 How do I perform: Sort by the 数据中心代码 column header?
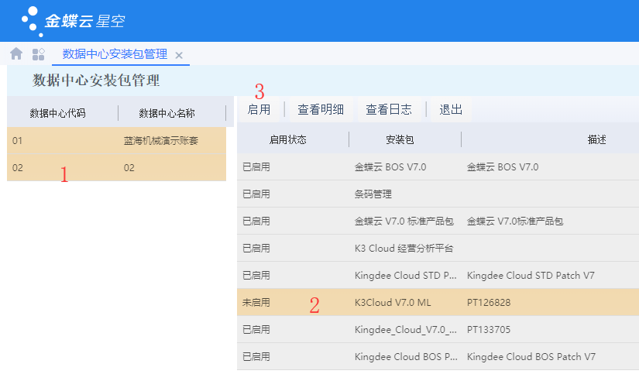point(57,113)
